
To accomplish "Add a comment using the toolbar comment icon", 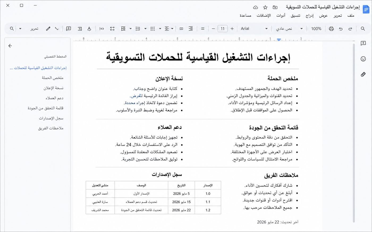I will [69, 29].
